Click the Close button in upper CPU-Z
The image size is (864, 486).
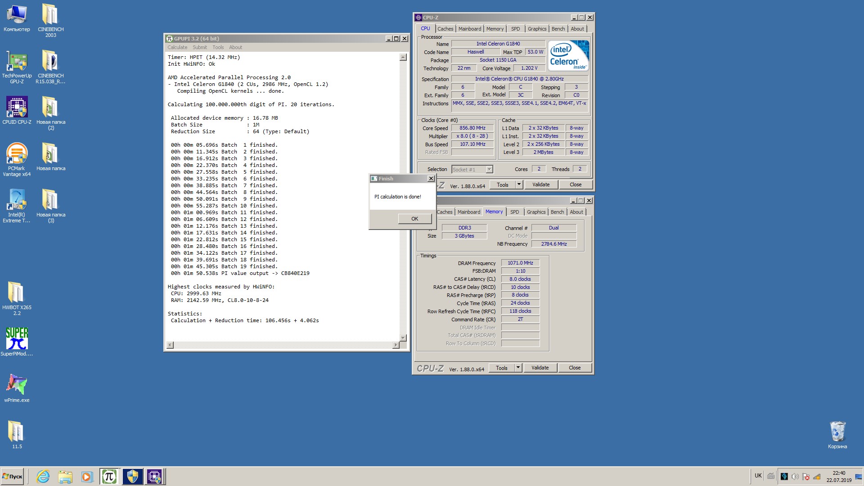pyautogui.click(x=576, y=184)
